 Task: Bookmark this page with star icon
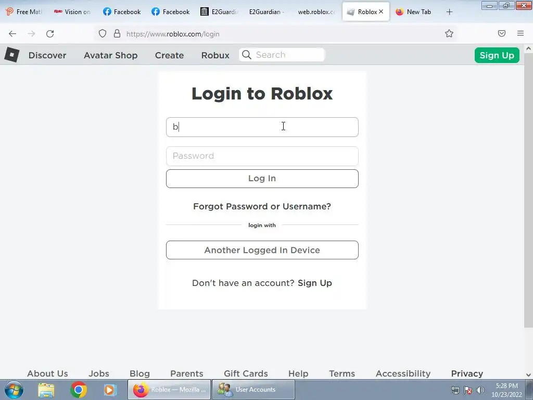coord(449,33)
